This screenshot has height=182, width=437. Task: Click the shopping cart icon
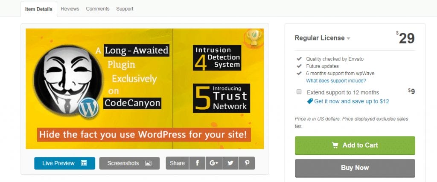[x=336, y=145]
